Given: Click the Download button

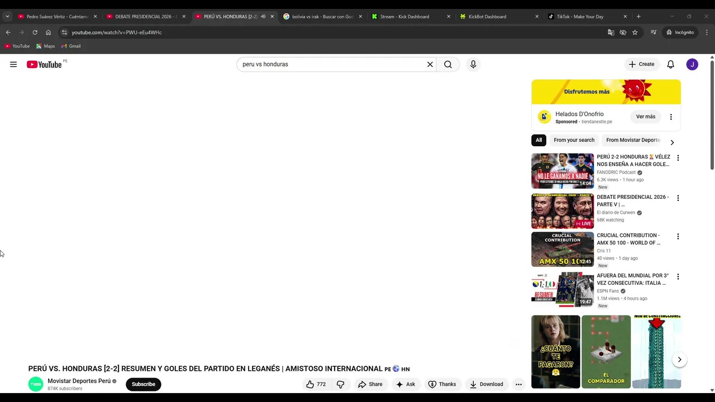Looking at the screenshot, I should [487, 384].
